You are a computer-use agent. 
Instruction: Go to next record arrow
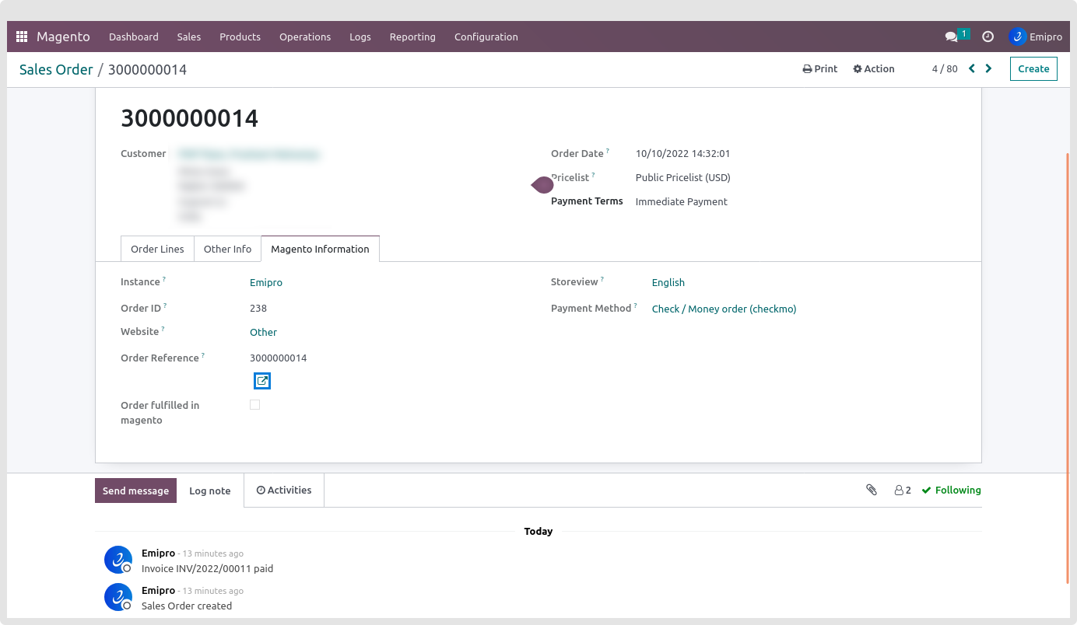click(x=988, y=68)
